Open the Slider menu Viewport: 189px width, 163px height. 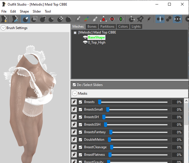click(37, 11)
